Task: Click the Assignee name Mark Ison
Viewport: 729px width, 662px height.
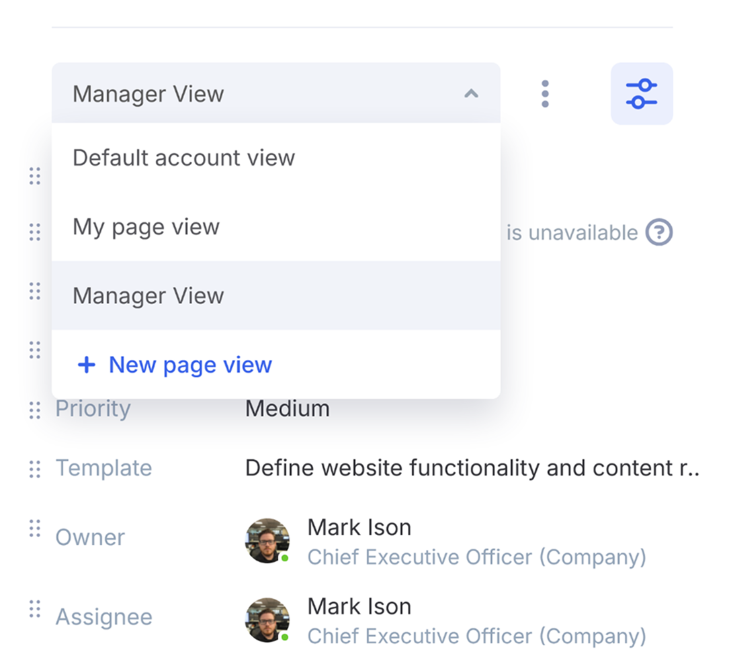Action: pos(359,606)
